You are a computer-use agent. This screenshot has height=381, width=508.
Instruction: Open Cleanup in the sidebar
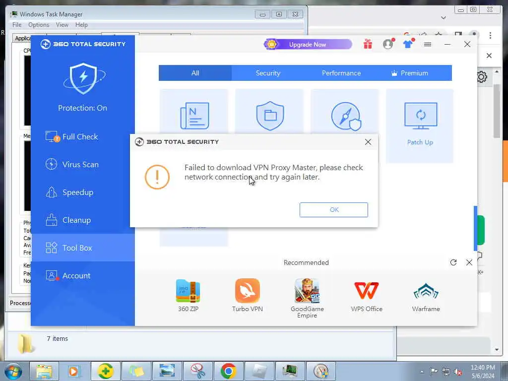[x=83, y=220]
